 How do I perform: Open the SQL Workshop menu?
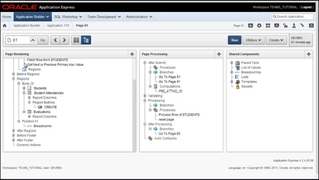click(68, 17)
